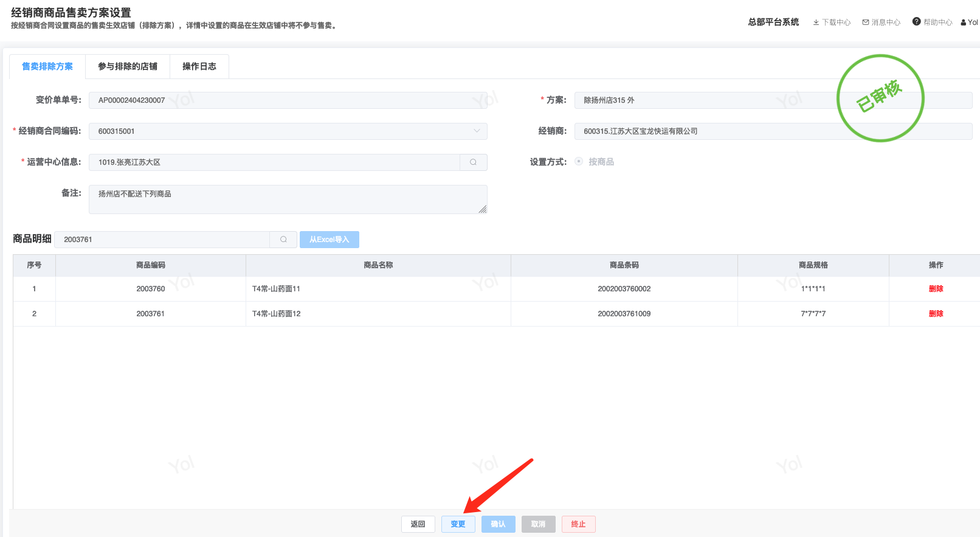Click the 确认 button
Image resolution: width=980 pixels, height=537 pixels.
pyautogui.click(x=499, y=524)
